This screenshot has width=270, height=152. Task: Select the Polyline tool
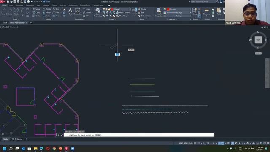pyautogui.click(x=9, y=11)
